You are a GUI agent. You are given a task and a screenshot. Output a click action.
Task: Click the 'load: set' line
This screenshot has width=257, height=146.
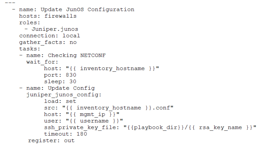coord(60,101)
